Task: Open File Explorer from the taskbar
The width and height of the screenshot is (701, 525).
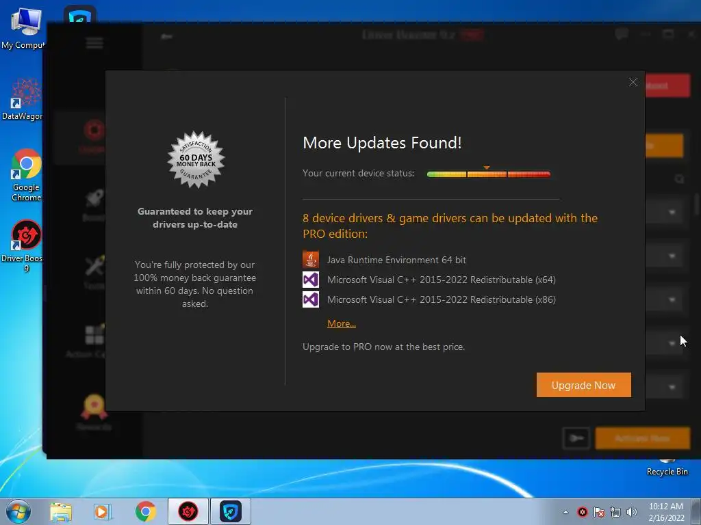Action: pos(61,511)
